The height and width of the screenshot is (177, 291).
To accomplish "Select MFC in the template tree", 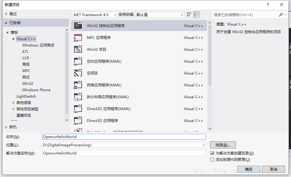I will click(x=26, y=71).
